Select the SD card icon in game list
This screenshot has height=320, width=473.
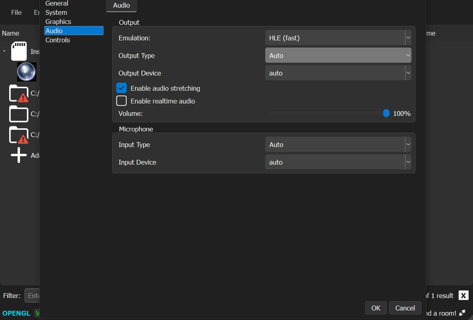click(19, 51)
